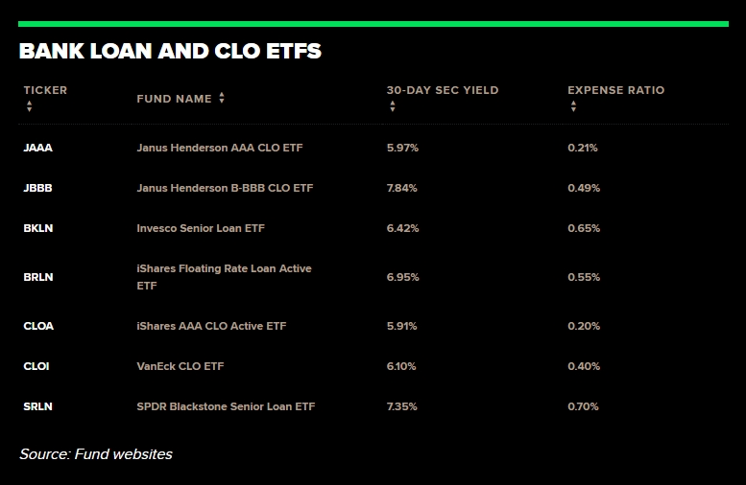Image resolution: width=746 pixels, height=485 pixels.
Task: Click sort arrows beside Fund Name header
Action: [x=222, y=98]
